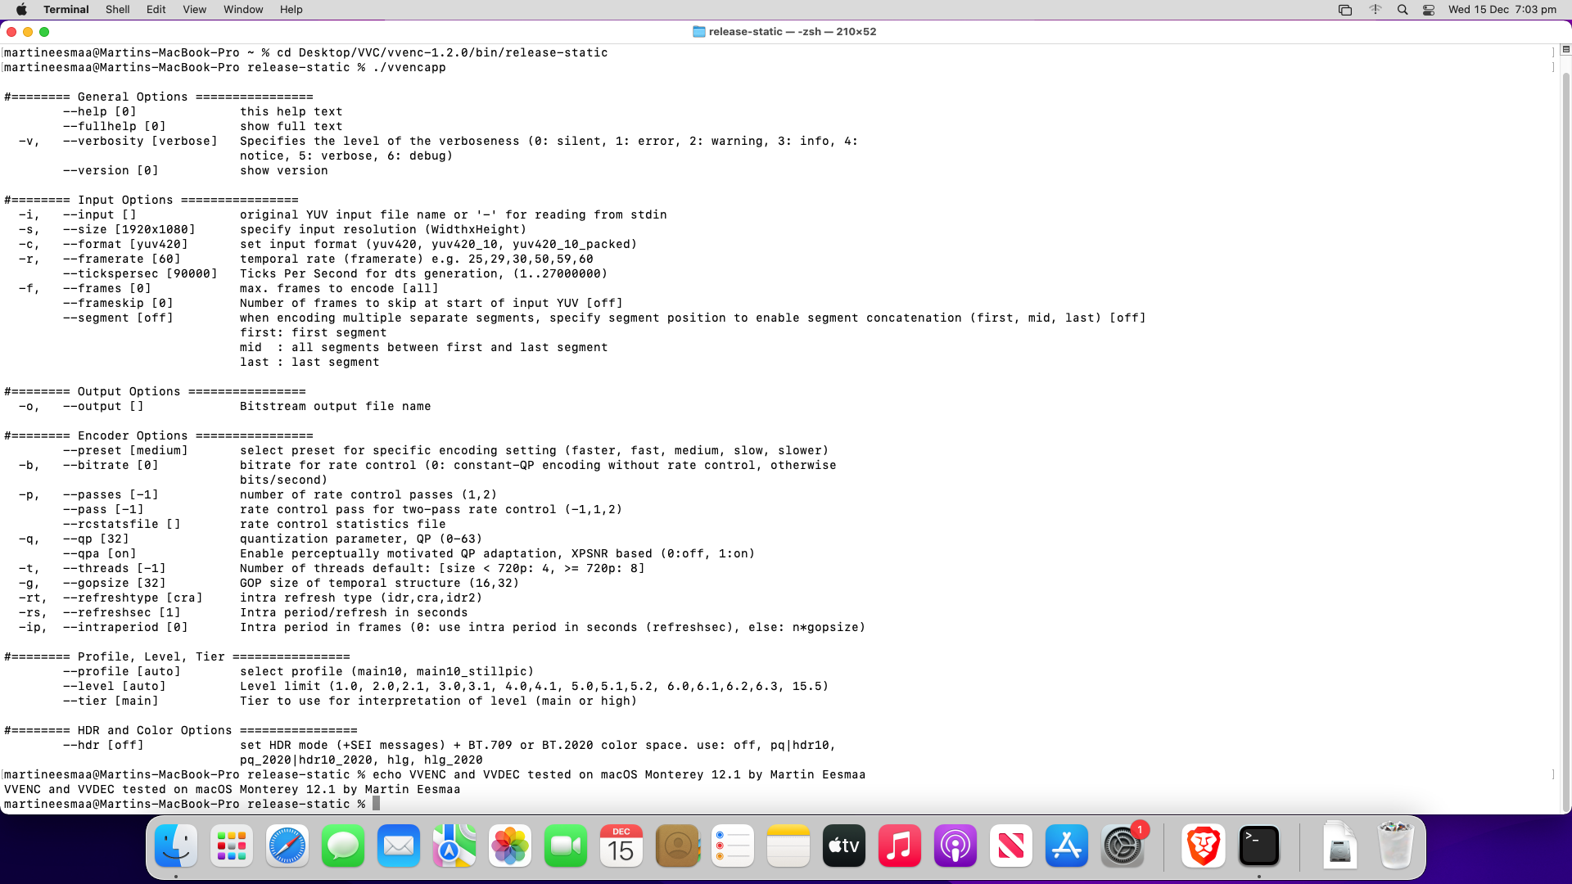Open Launchpad in the Dock
Viewport: 1572px width, 884px height.
tap(232, 846)
